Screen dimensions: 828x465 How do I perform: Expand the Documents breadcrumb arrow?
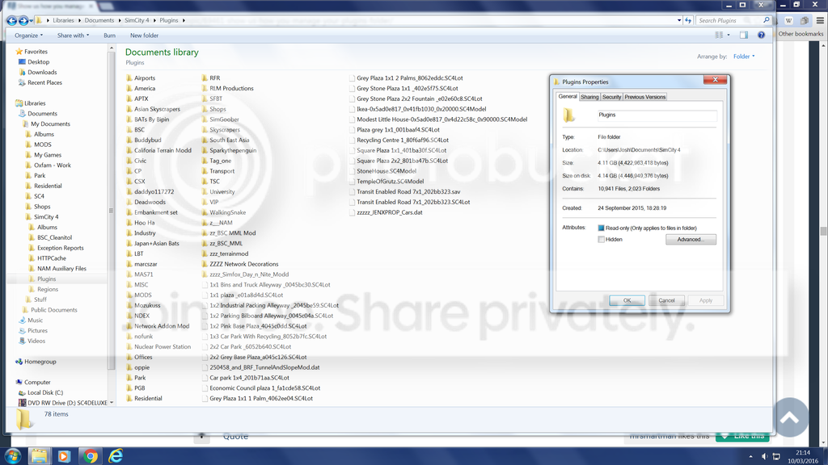click(x=120, y=20)
